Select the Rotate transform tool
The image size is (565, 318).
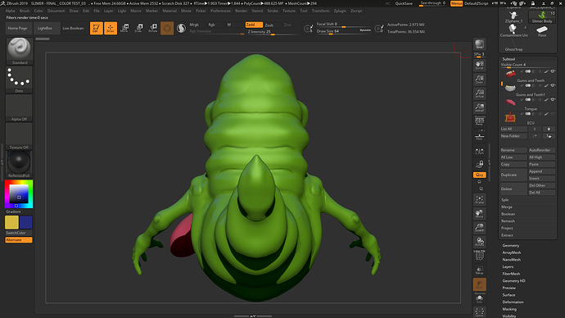point(153,28)
